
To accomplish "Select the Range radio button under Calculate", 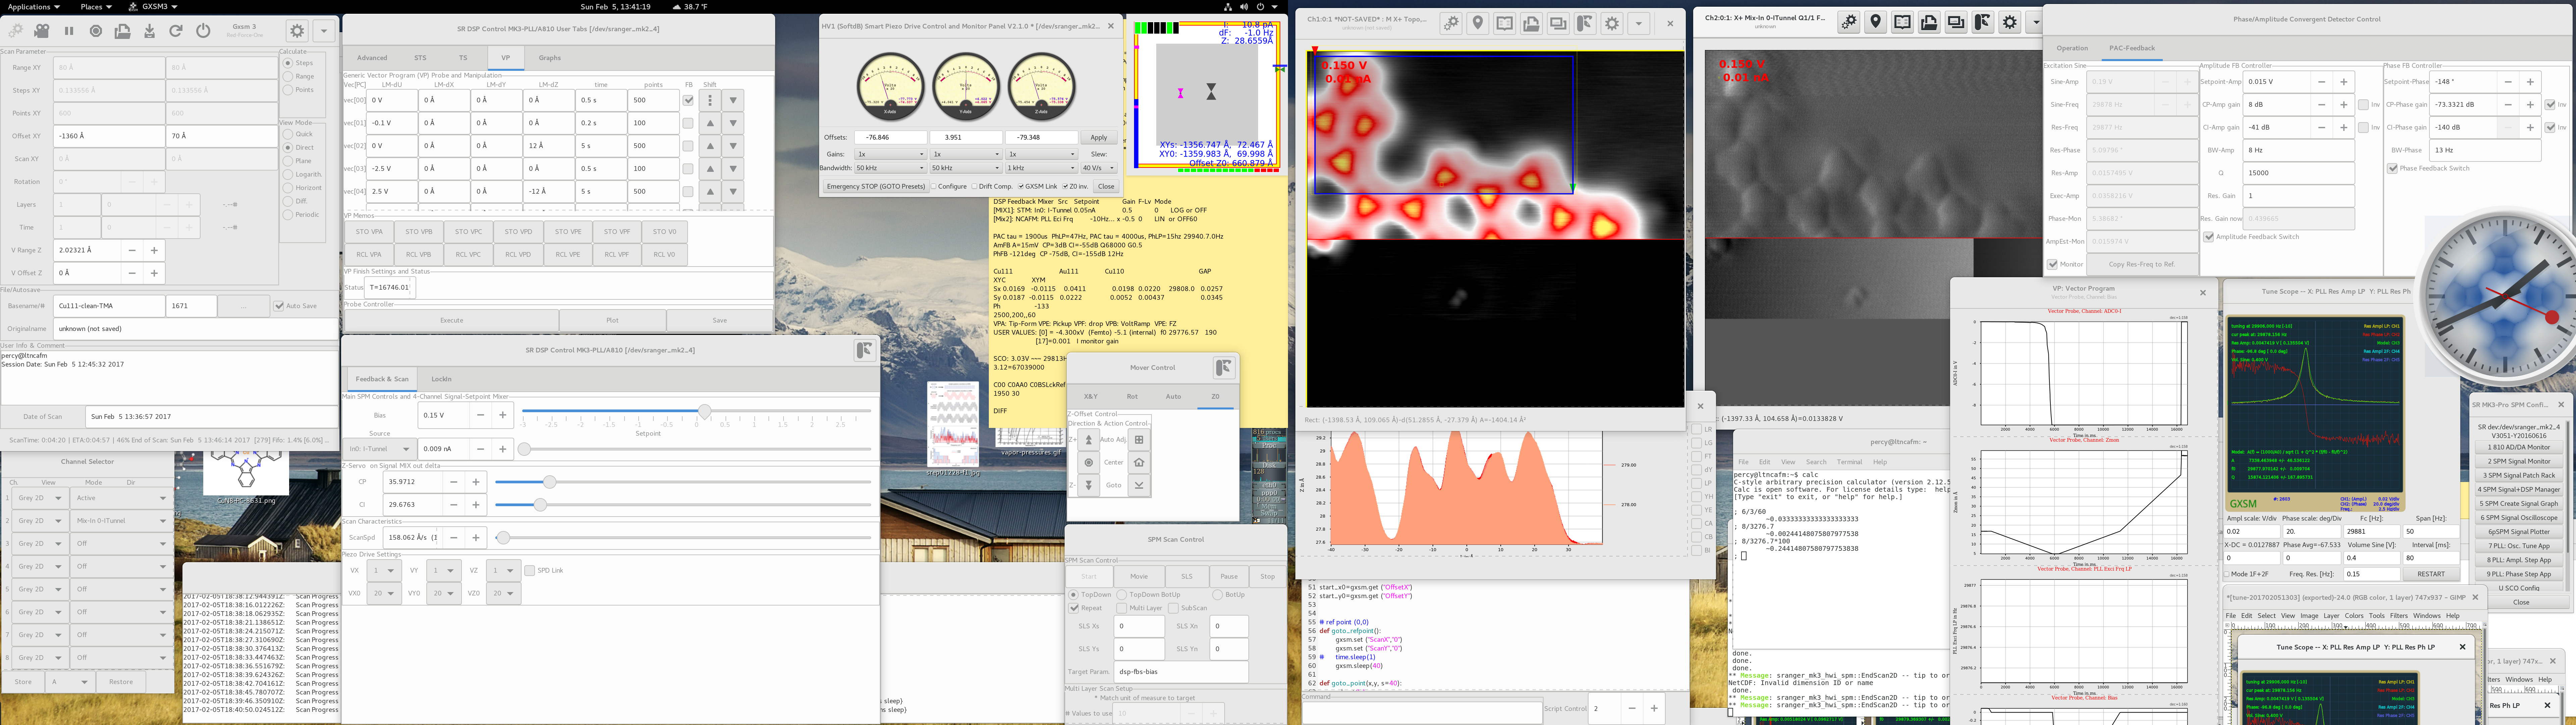I will pyautogui.click(x=288, y=76).
